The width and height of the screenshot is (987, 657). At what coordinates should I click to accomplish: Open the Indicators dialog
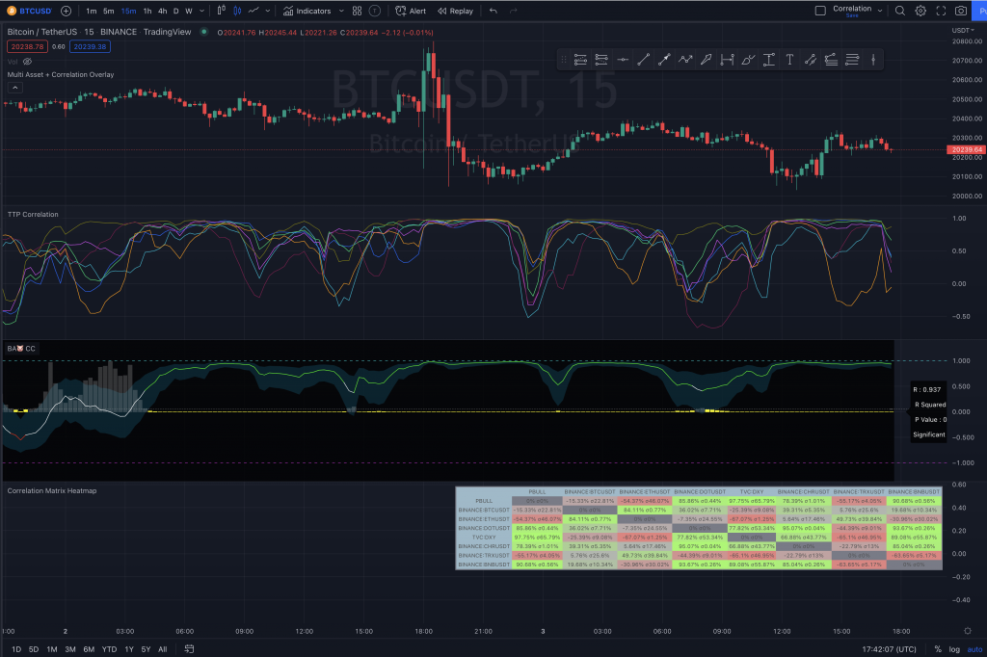pyautogui.click(x=307, y=11)
